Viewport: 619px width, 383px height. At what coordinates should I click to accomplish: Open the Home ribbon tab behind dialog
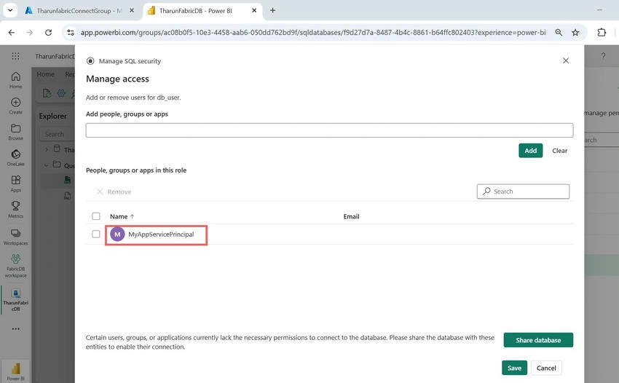pos(45,74)
